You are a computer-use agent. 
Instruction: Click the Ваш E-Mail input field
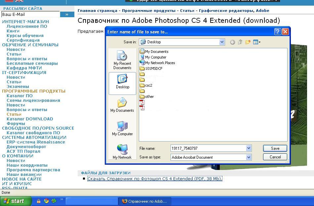[31, 15]
